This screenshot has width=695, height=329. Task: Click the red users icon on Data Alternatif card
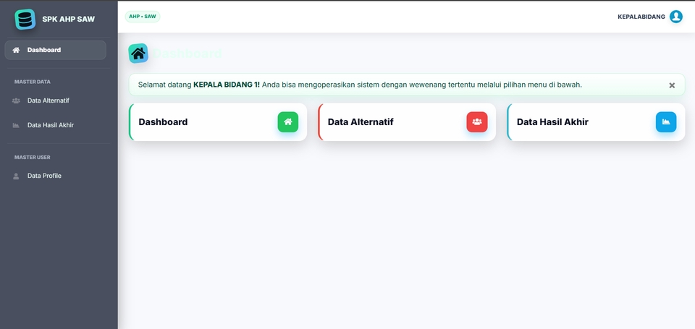coord(476,121)
